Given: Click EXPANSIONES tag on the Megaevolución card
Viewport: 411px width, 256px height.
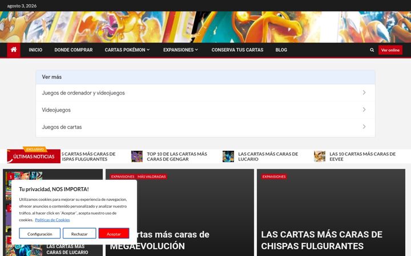Looking at the screenshot, I should pos(122,176).
